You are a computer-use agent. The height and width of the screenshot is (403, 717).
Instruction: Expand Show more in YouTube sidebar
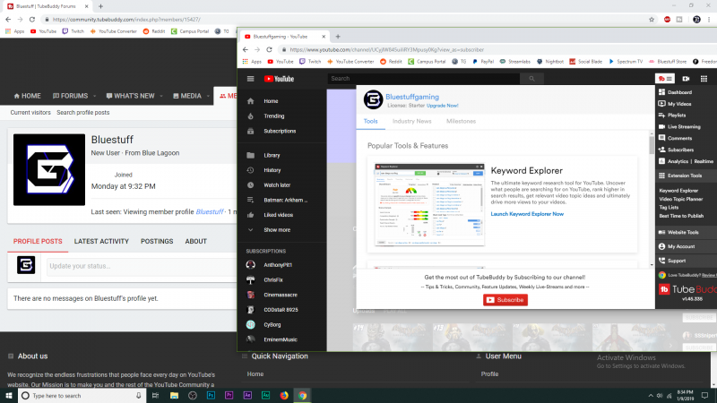[276, 229]
